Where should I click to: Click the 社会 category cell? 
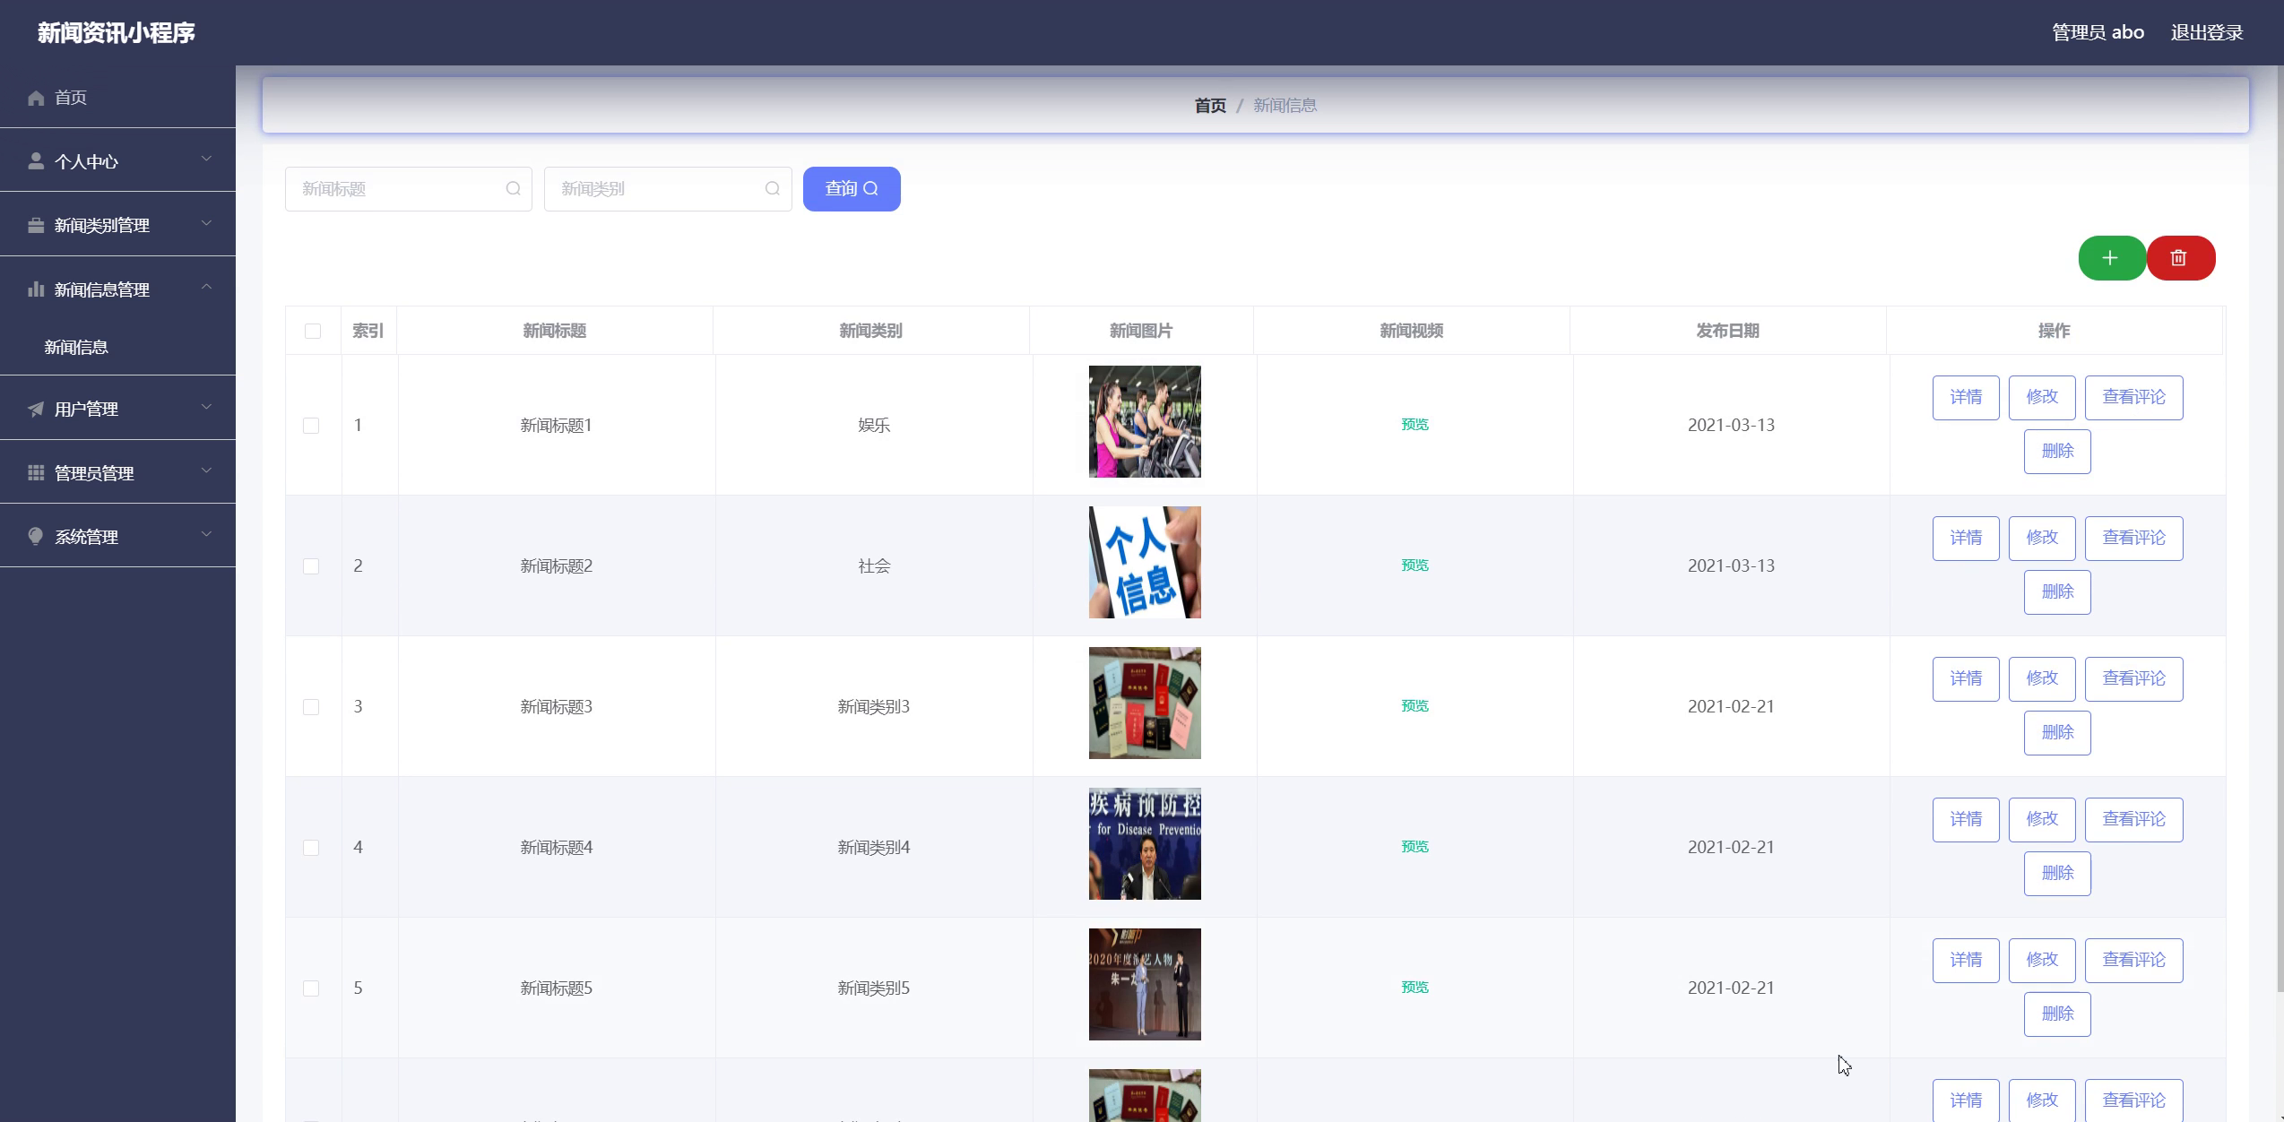[874, 565]
